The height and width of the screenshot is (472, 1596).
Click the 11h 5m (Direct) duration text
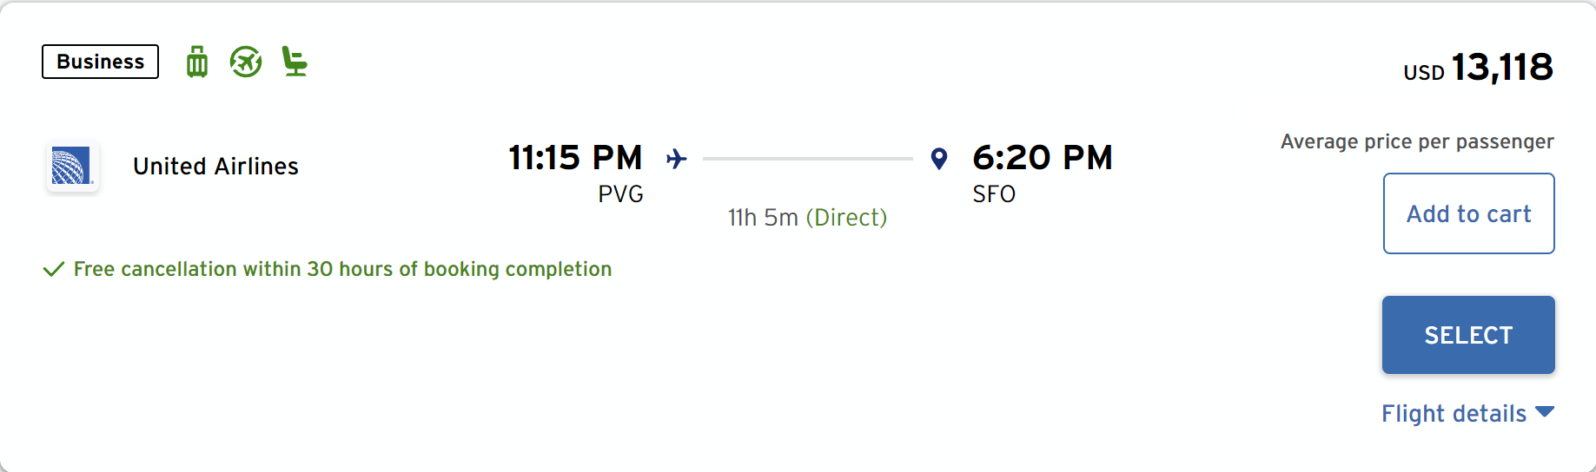point(807,218)
